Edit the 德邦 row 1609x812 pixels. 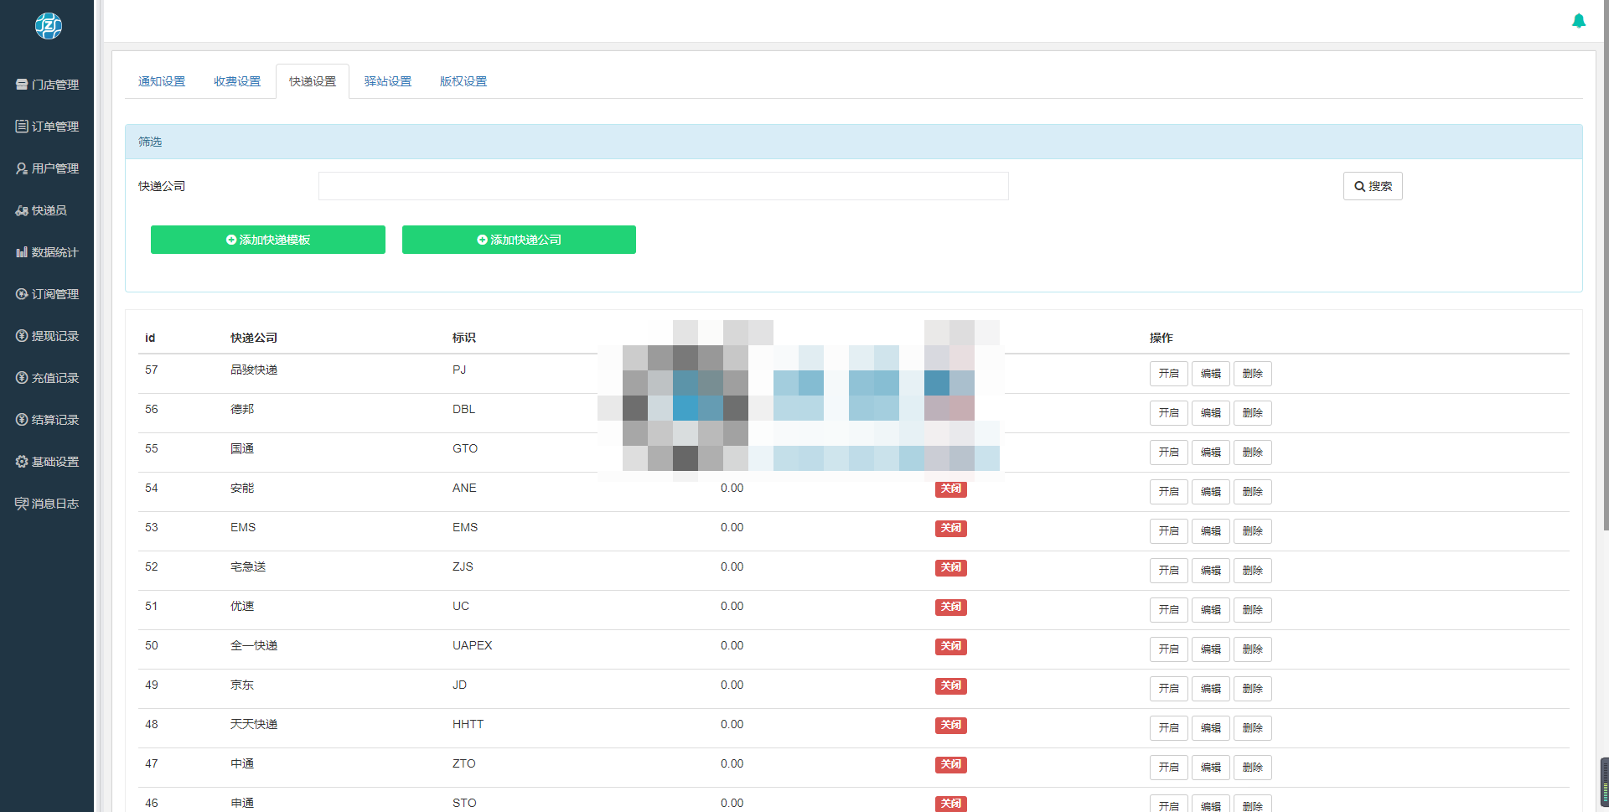(1210, 413)
